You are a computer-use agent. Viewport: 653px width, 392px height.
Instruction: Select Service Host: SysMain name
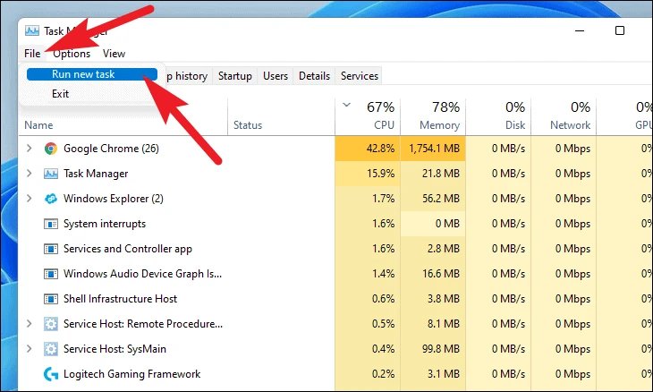[114, 349]
